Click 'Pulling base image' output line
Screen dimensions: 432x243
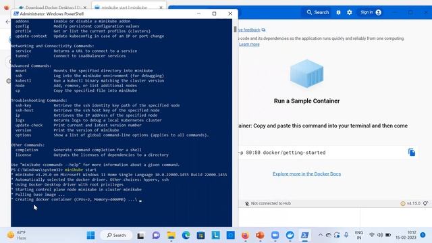(x=38, y=194)
